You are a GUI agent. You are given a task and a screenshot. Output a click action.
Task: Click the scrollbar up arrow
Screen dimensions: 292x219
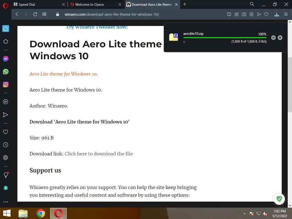point(290,22)
